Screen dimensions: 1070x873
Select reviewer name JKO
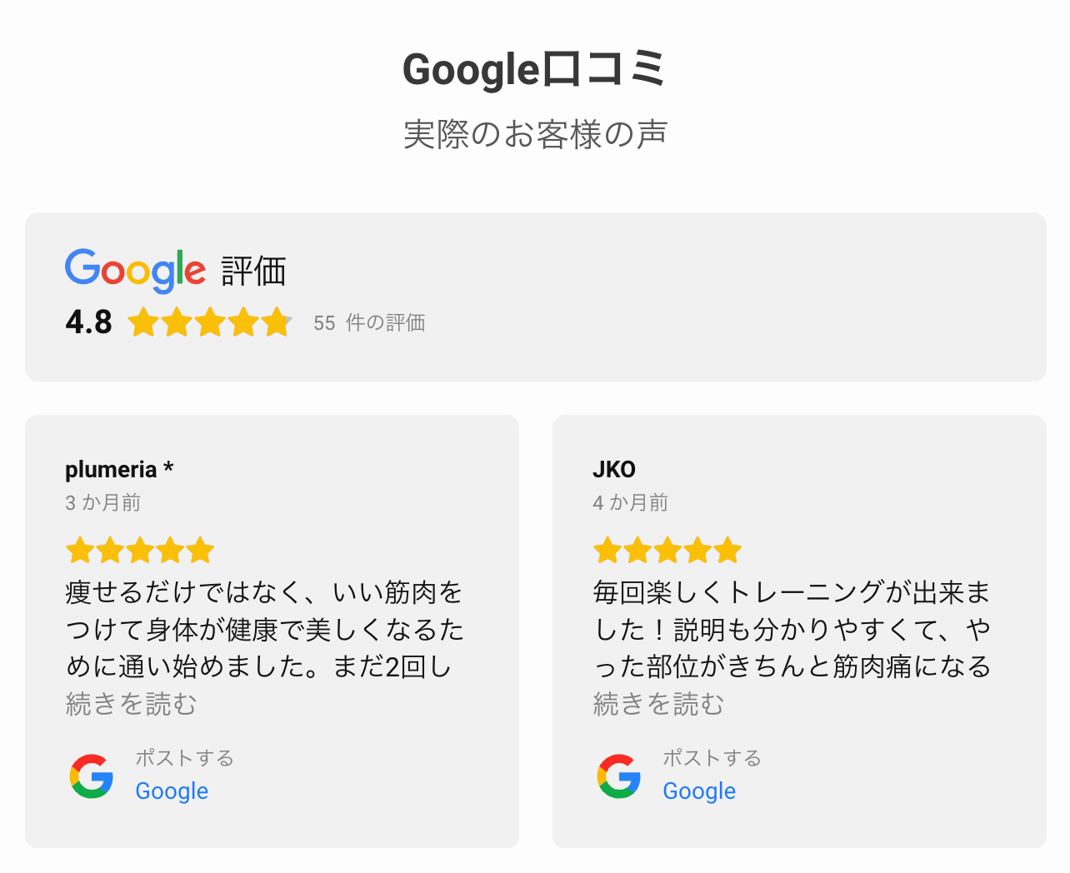click(614, 469)
